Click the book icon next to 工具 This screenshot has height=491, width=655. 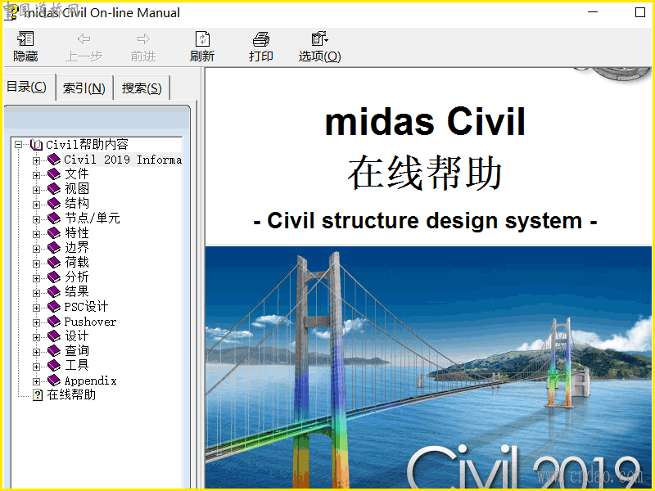(x=54, y=366)
